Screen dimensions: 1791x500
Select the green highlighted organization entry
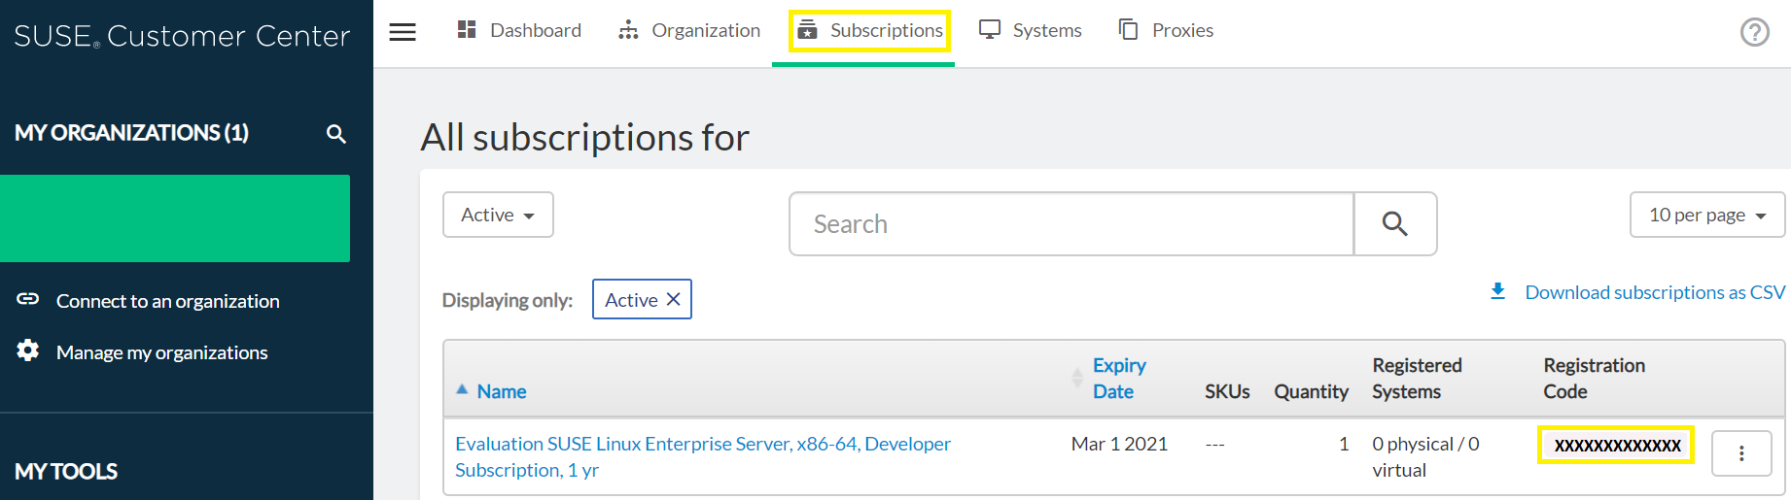pyautogui.click(x=175, y=218)
